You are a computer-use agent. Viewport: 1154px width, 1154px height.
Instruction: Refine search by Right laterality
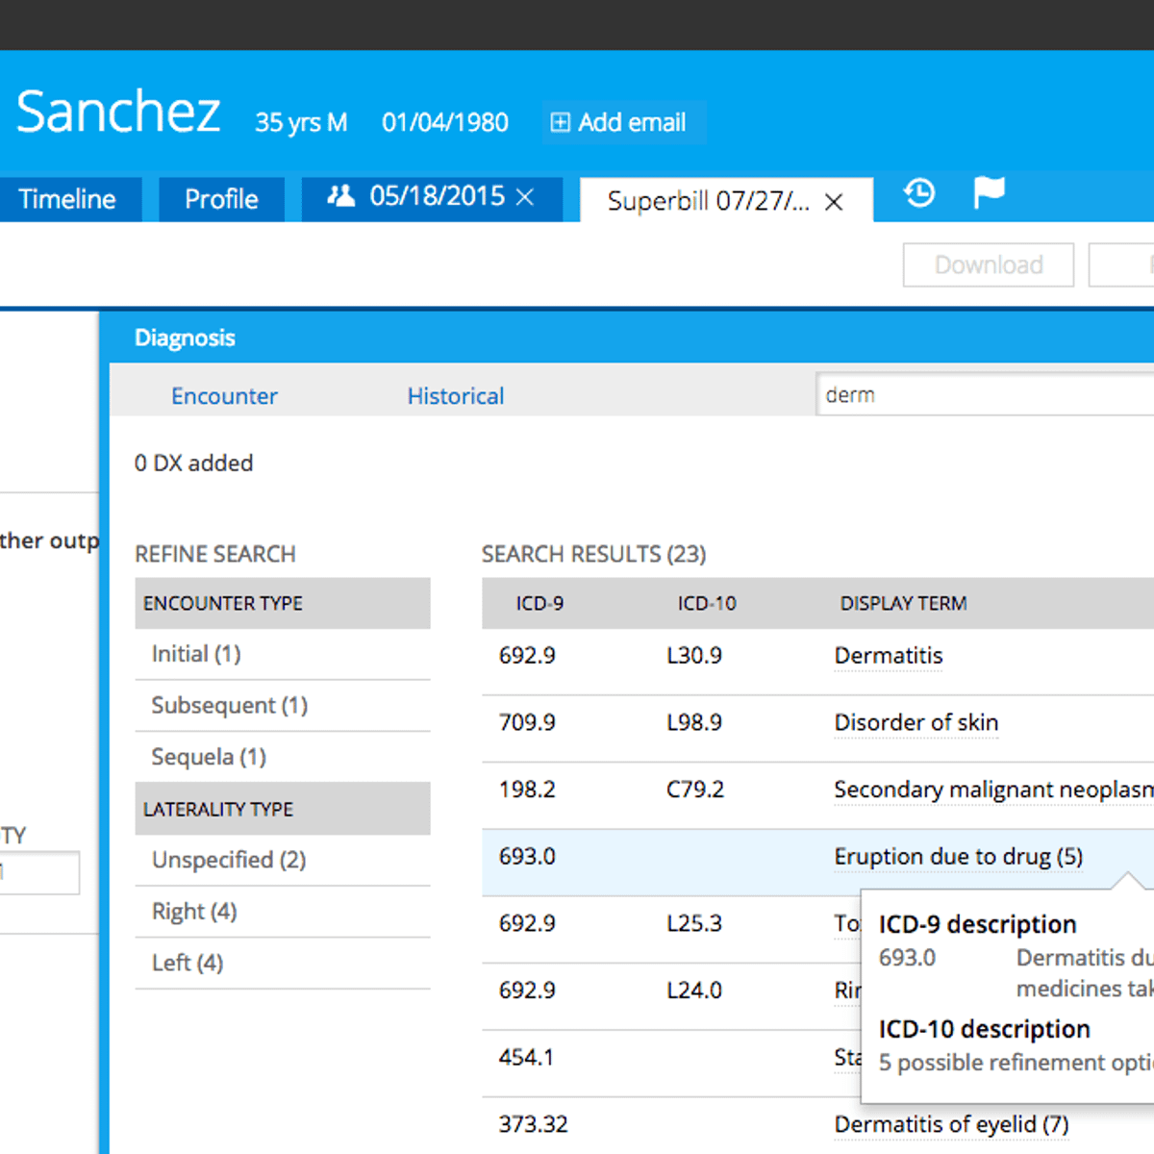coord(194,912)
